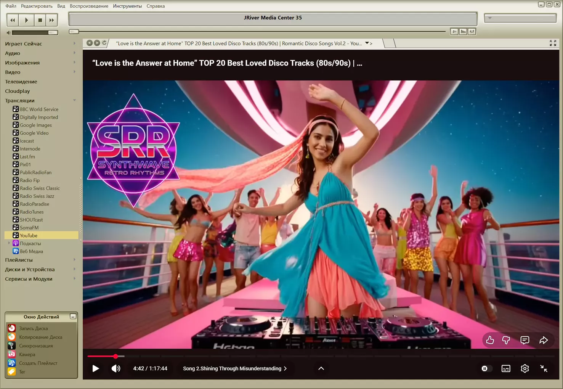The height and width of the screenshot is (389, 563).
Task: Toggle subtitles captions button in player
Action: point(506,368)
